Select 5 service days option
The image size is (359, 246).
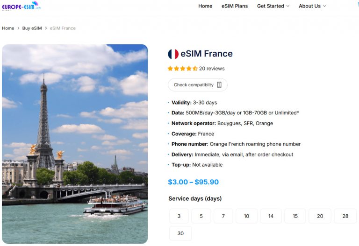pos(201,216)
